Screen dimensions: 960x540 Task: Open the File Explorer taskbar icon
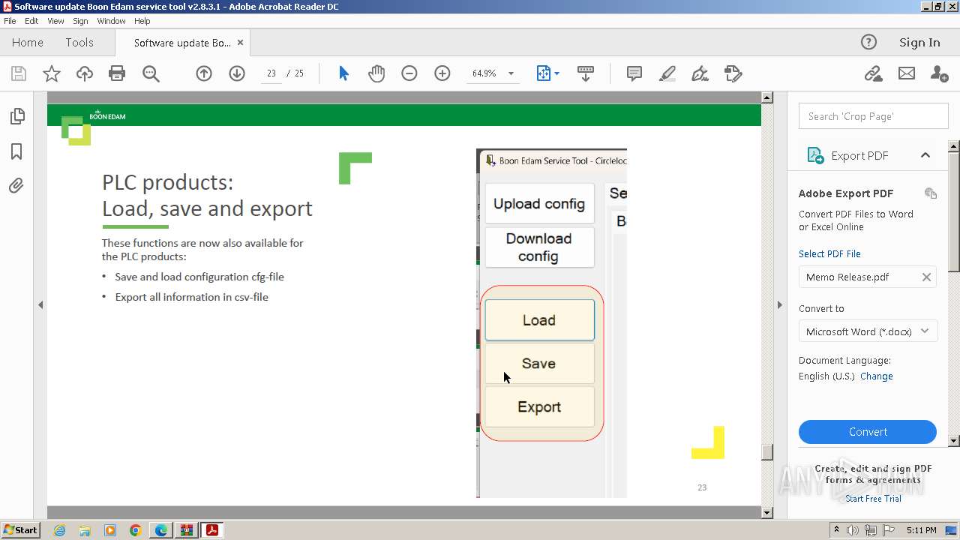[85, 530]
